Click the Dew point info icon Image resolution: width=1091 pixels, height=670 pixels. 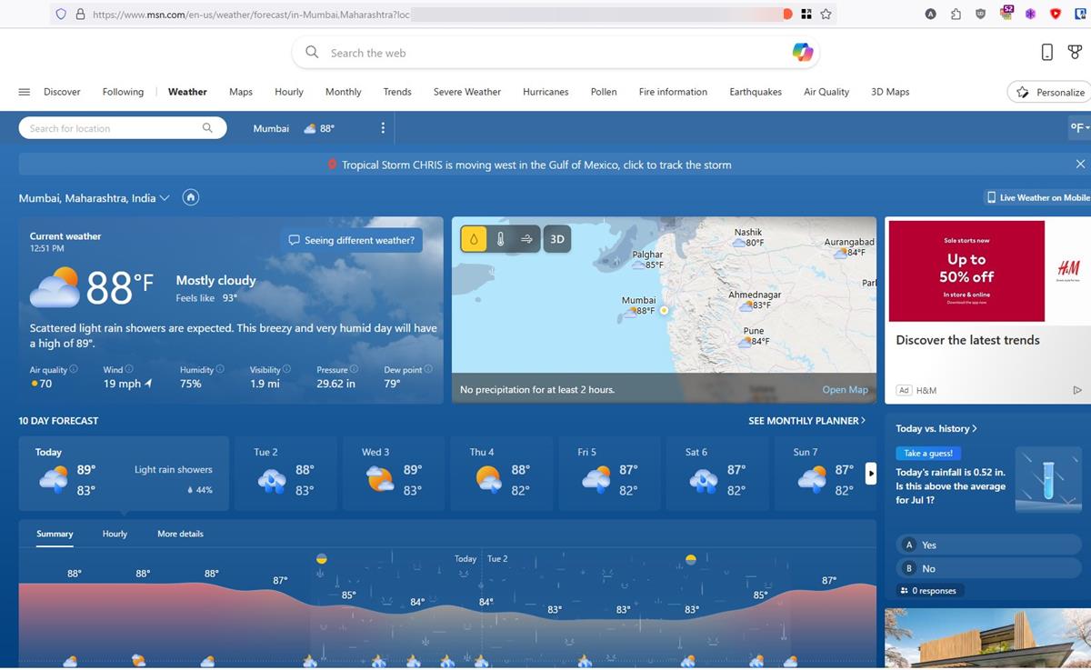pyautogui.click(x=428, y=369)
